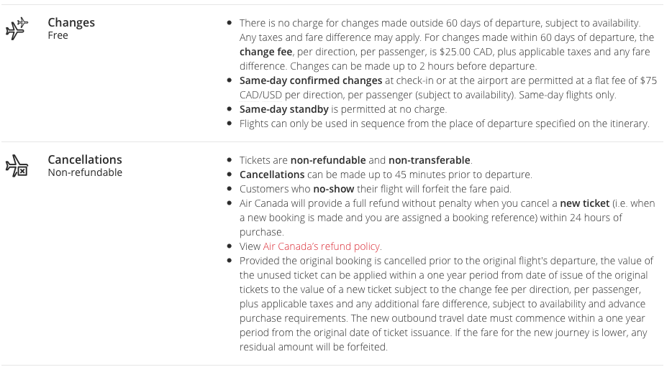Click the bold "non-transferable" text

430,160
